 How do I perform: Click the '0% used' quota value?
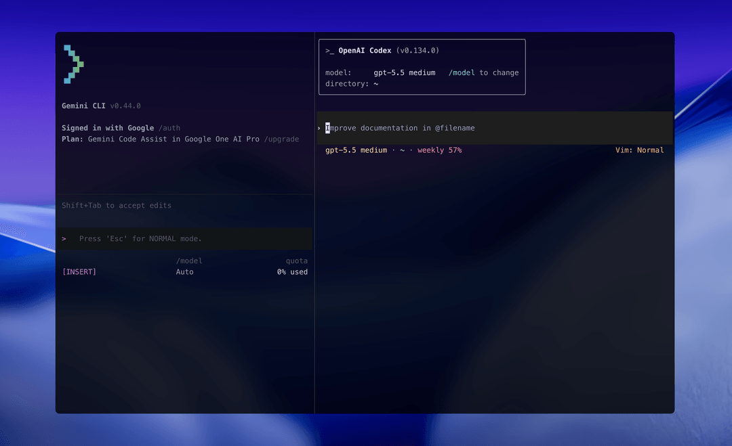(x=292, y=272)
